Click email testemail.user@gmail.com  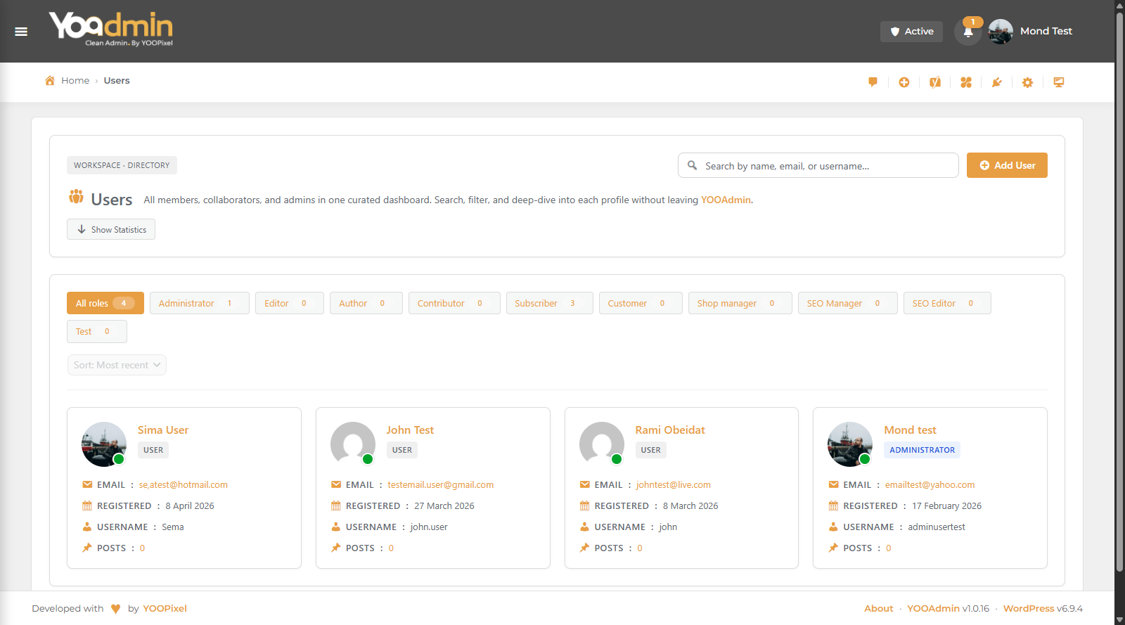pyautogui.click(x=441, y=484)
